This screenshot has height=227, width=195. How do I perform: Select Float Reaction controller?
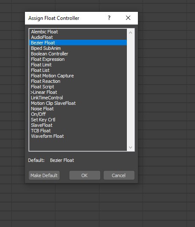coord(78,81)
